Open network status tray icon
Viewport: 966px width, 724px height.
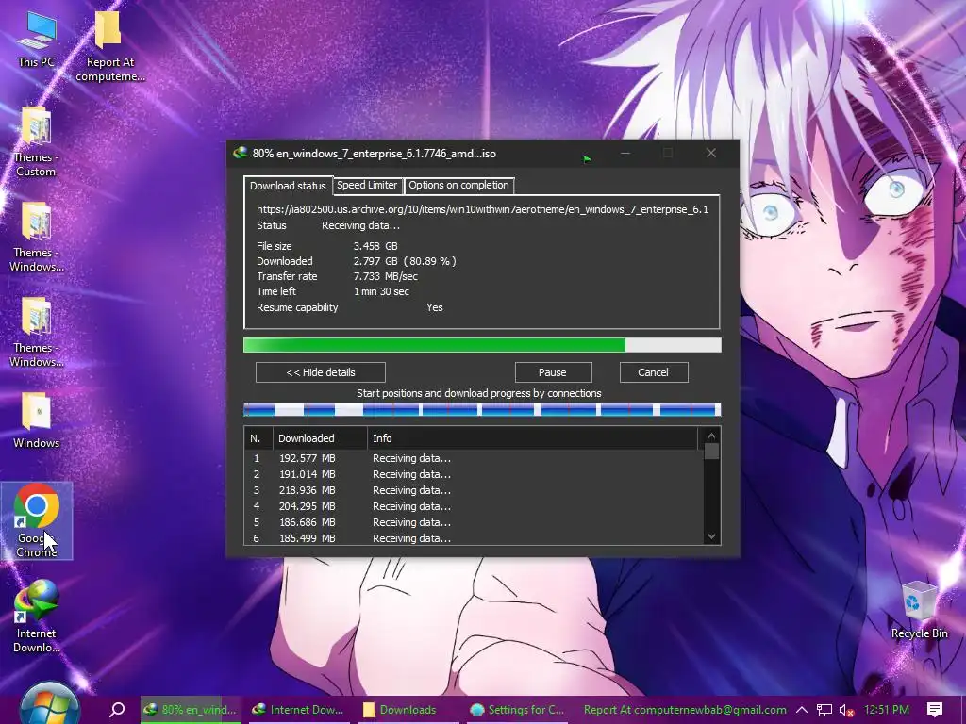(824, 711)
